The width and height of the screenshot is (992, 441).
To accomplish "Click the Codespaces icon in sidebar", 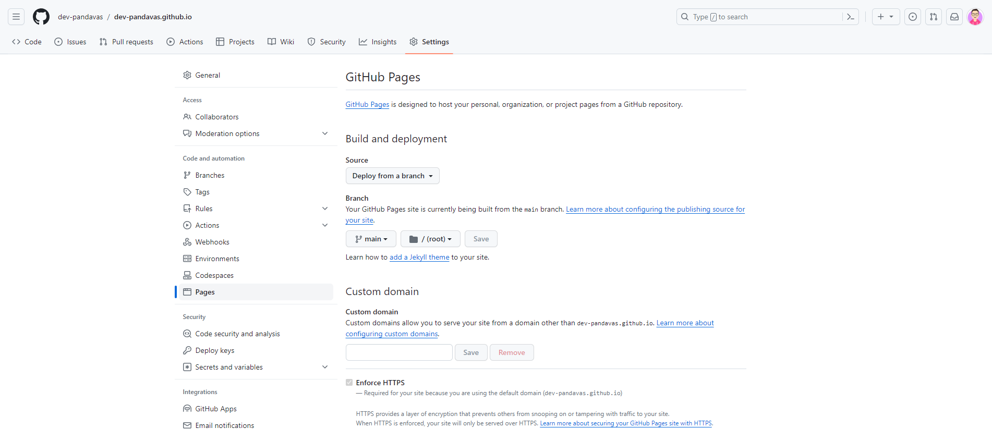I will point(187,275).
